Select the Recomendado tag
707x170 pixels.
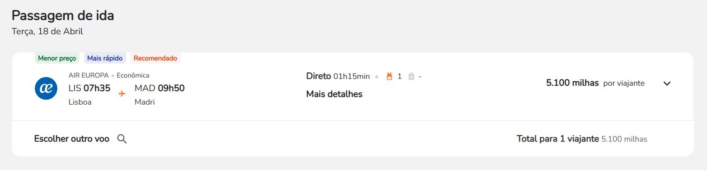(155, 58)
